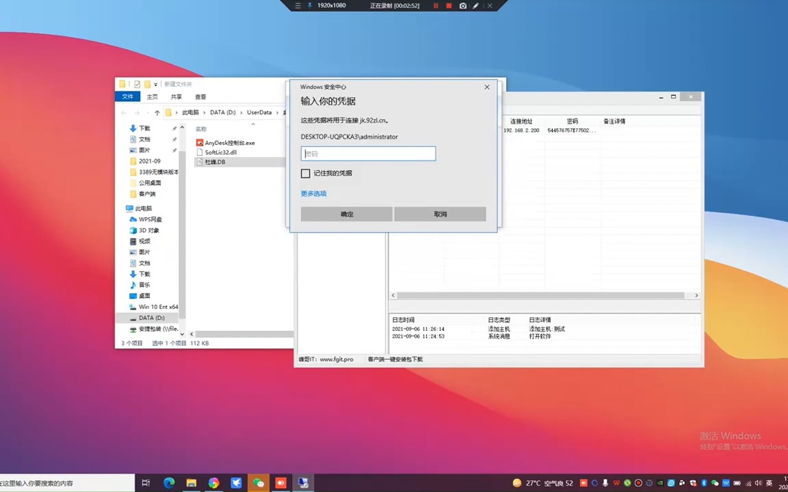Image resolution: width=788 pixels, height=492 pixels.
Task: Open the 更多选项 link
Action: (313, 194)
